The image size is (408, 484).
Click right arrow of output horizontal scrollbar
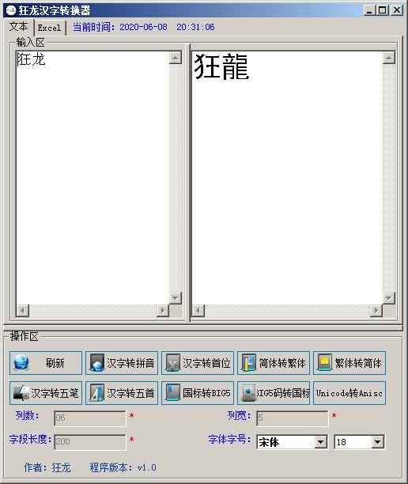pos(376,311)
